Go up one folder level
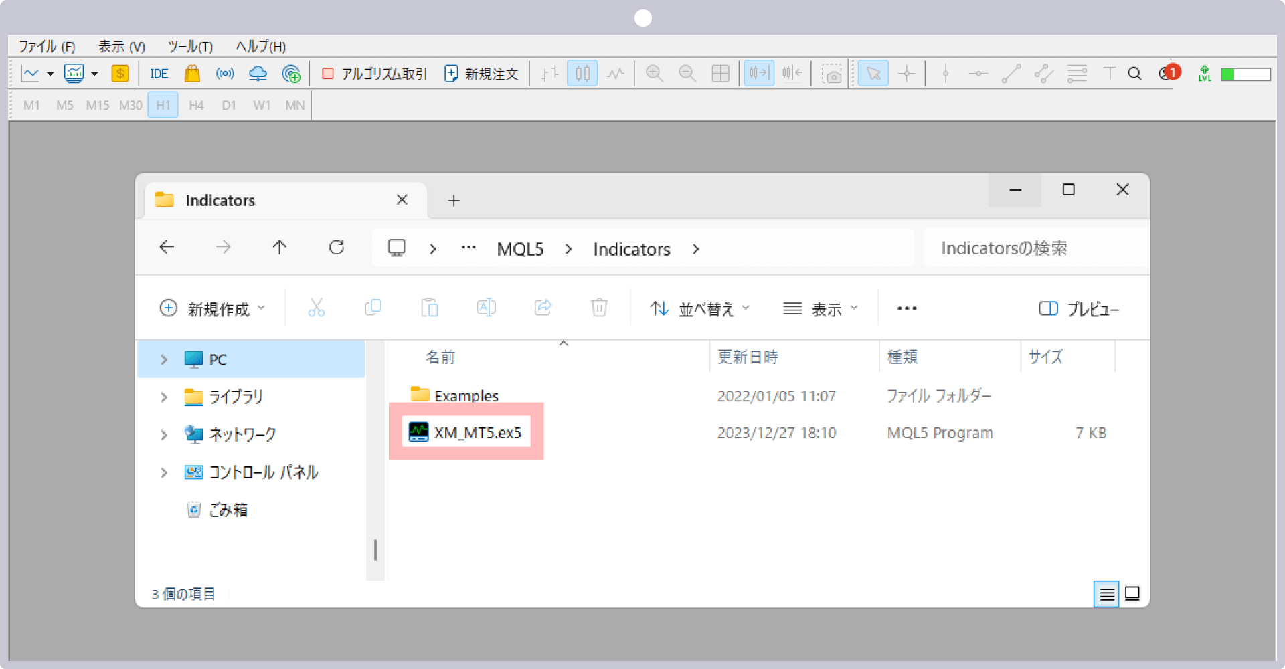 [x=280, y=248]
